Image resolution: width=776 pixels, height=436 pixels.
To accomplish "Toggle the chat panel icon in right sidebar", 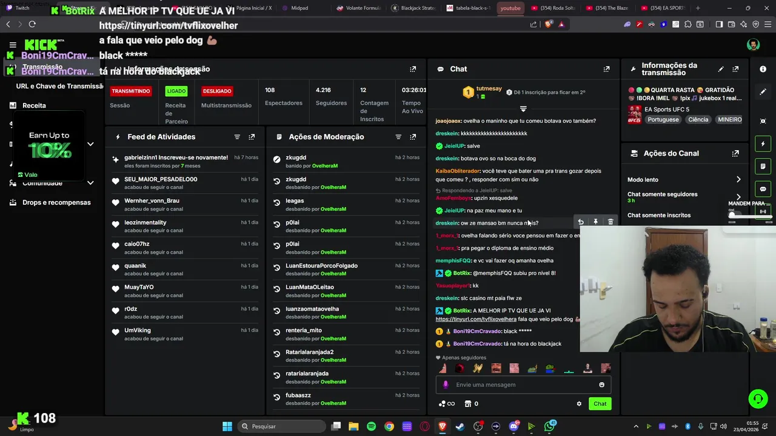I will pyautogui.click(x=763, y=189).
